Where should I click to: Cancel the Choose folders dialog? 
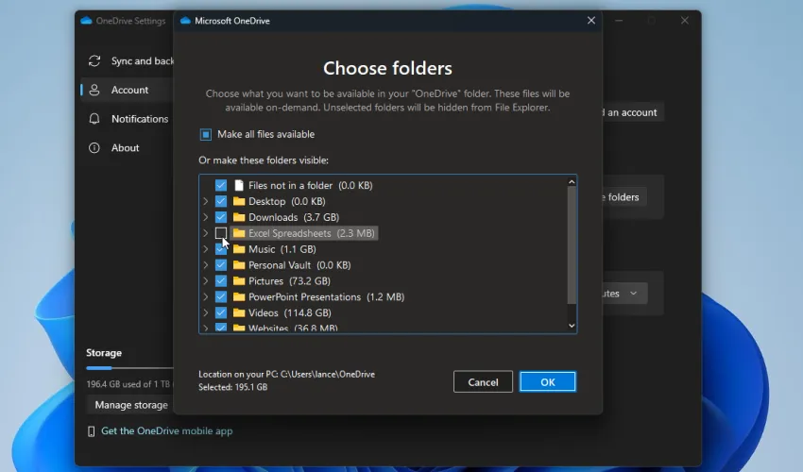coord(483,382)
